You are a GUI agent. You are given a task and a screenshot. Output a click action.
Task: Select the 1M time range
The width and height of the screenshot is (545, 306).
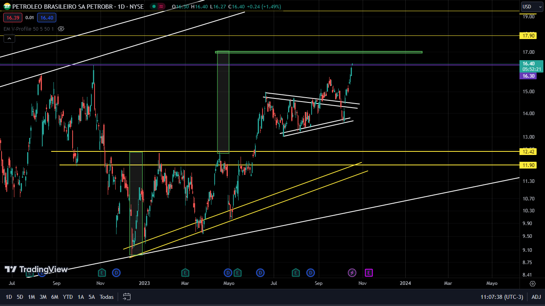(32, 297)
